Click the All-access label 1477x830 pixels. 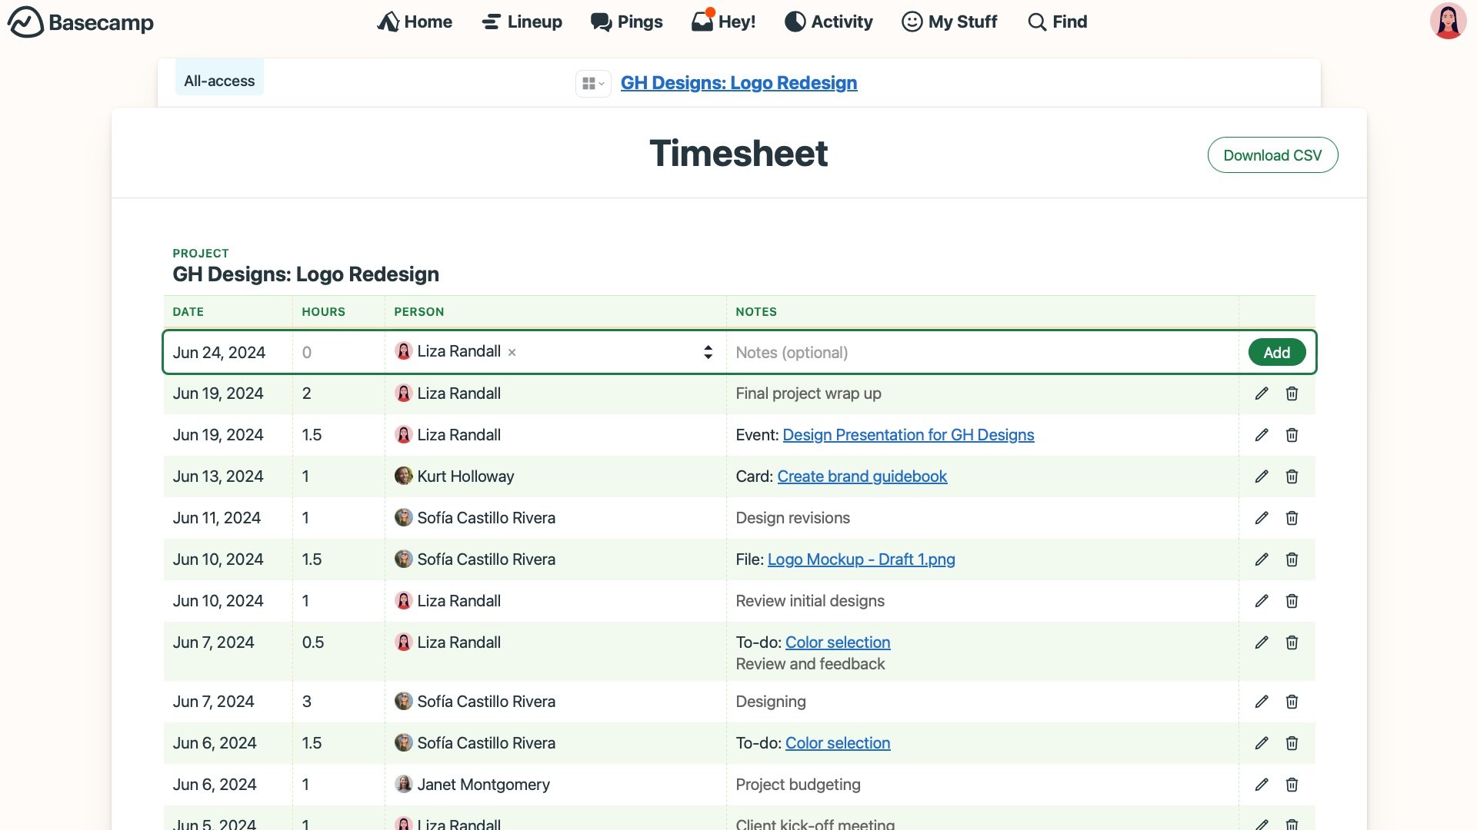219,81
